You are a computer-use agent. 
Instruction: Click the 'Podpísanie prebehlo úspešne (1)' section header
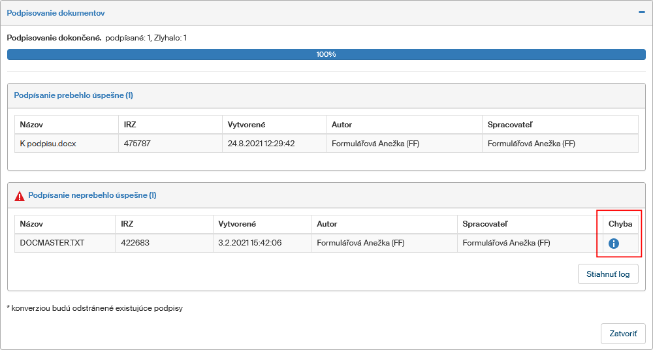point(74,95)
